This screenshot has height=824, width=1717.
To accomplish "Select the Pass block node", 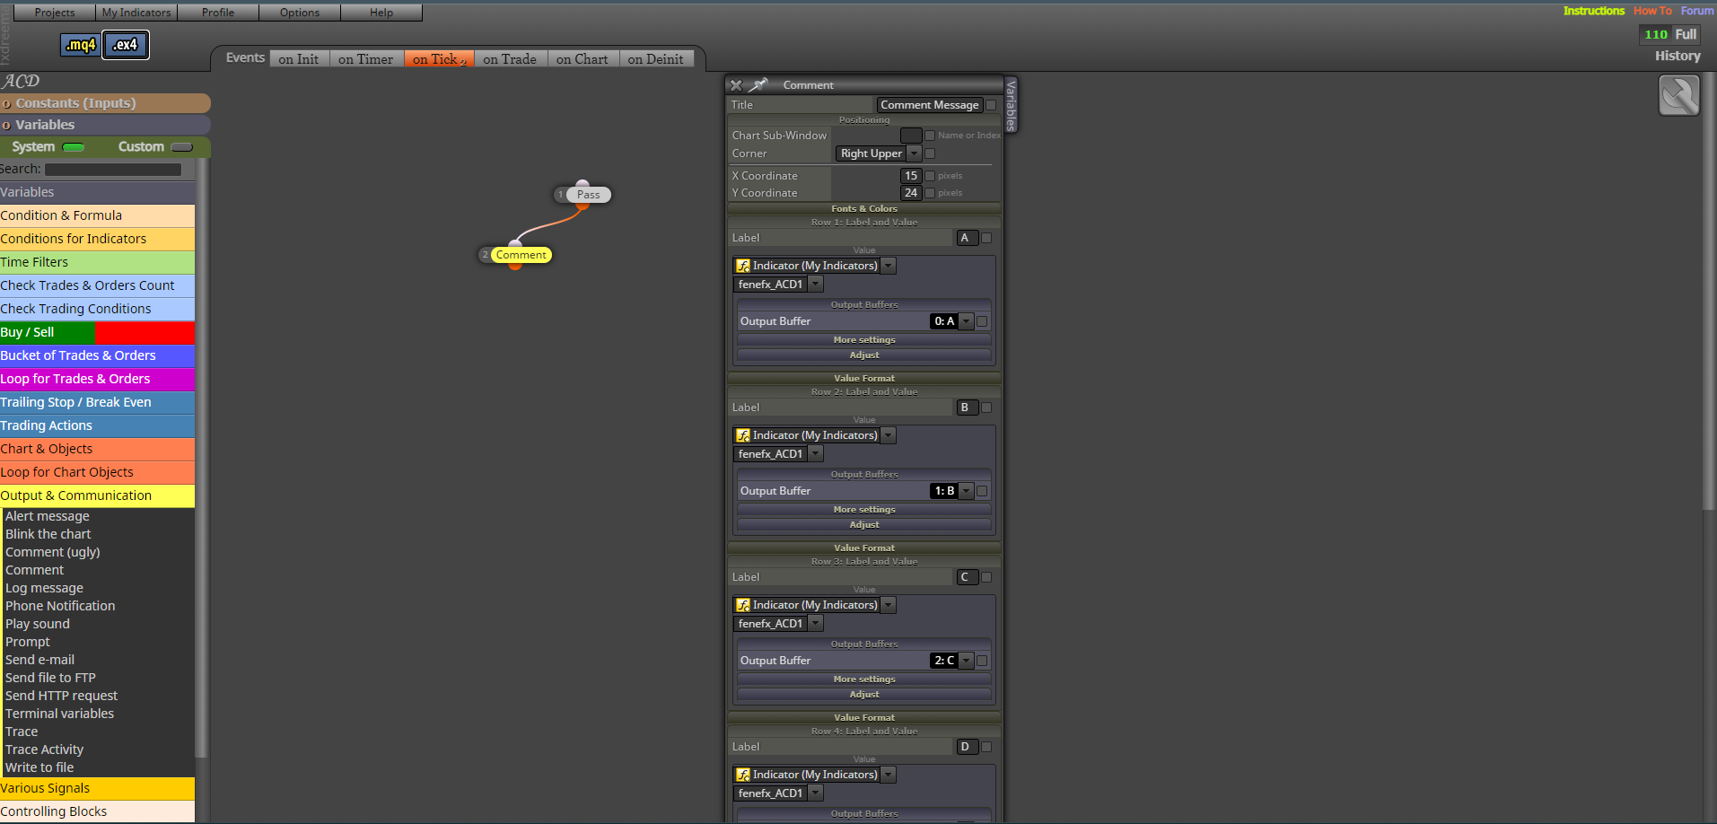I will point(588,195).
